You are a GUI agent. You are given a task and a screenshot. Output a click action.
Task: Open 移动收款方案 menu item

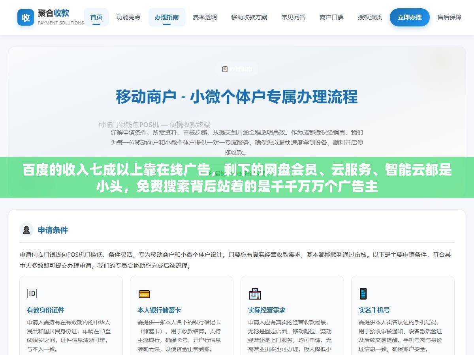249,17
